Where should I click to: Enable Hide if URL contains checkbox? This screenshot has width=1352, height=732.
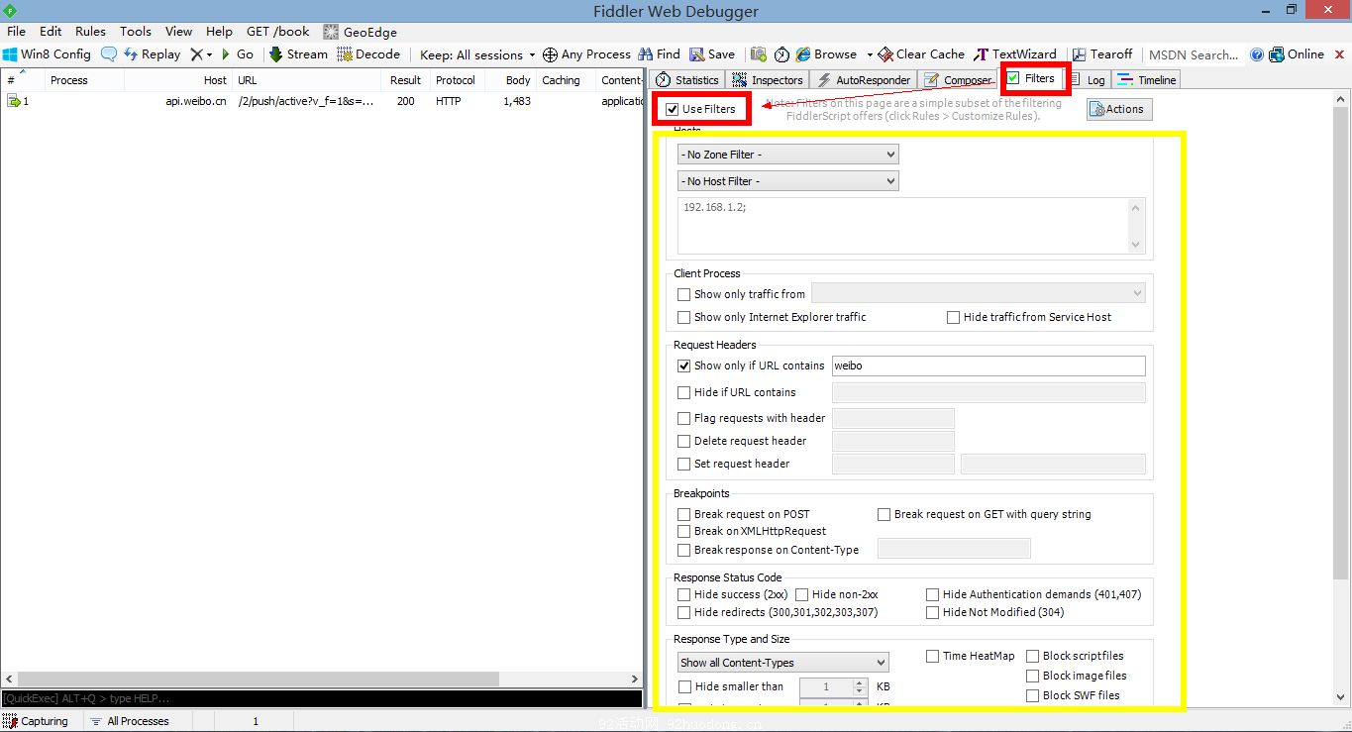coord(683,392)
